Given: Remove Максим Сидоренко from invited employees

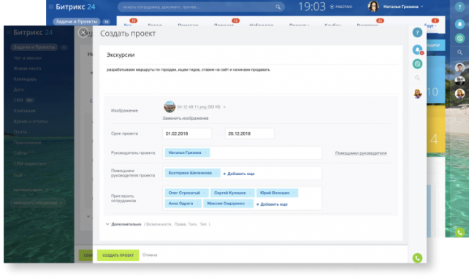Looking at the screenshot, I should tap(249, 204).
